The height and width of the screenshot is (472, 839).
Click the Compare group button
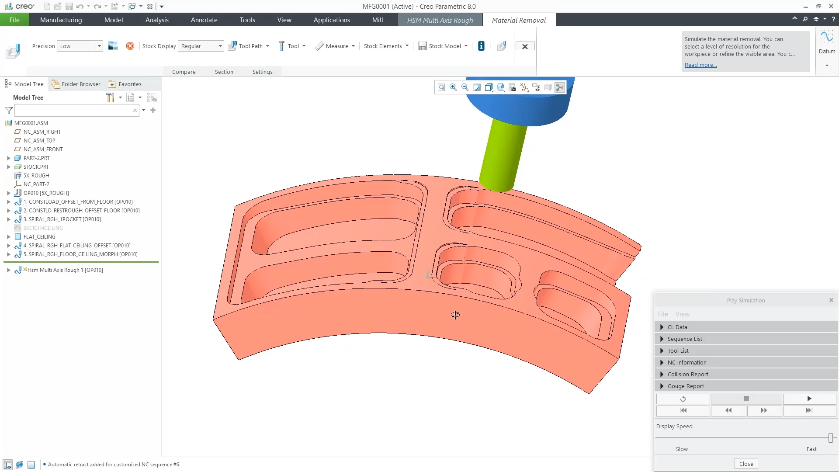pos(184,72)
